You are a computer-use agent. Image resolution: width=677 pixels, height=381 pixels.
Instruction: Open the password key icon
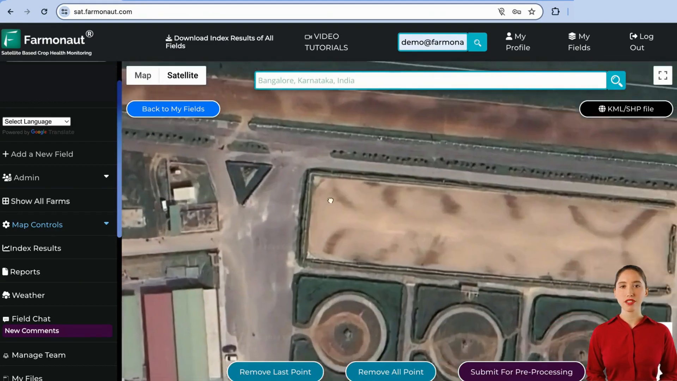coord(517,12)
